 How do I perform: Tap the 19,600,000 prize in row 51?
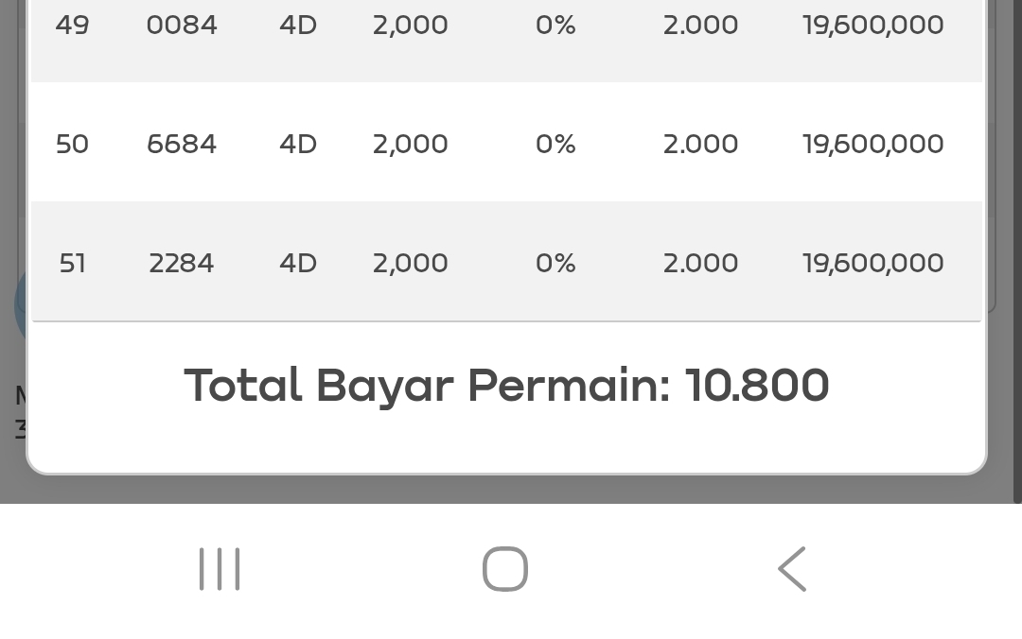pyautogui.click(x=872, y=264)
